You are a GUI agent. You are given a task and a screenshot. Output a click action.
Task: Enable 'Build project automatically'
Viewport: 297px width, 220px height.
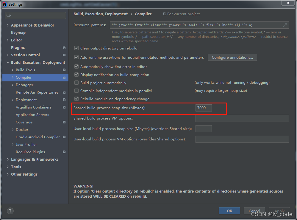pyautogui.click(x=76, y=83)
